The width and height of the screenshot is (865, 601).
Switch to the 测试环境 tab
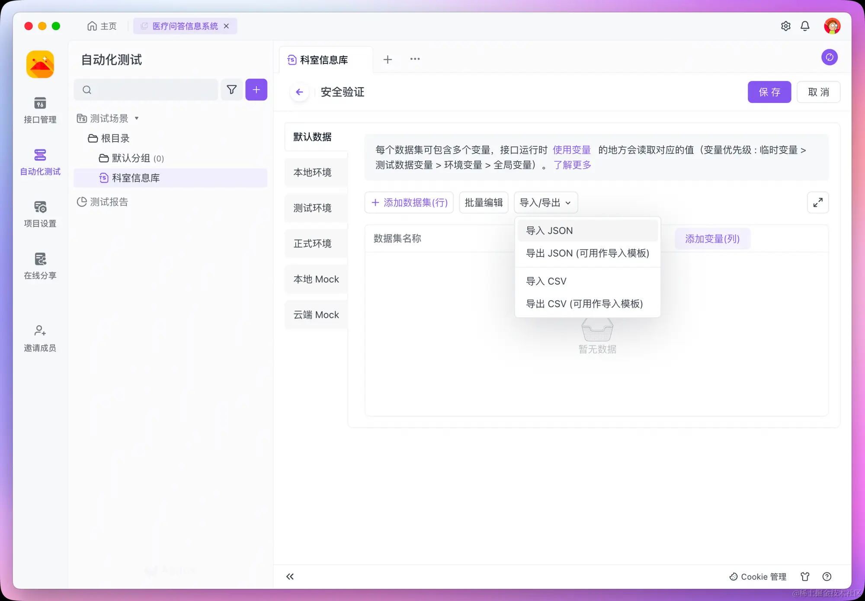(x=312, y=208)
